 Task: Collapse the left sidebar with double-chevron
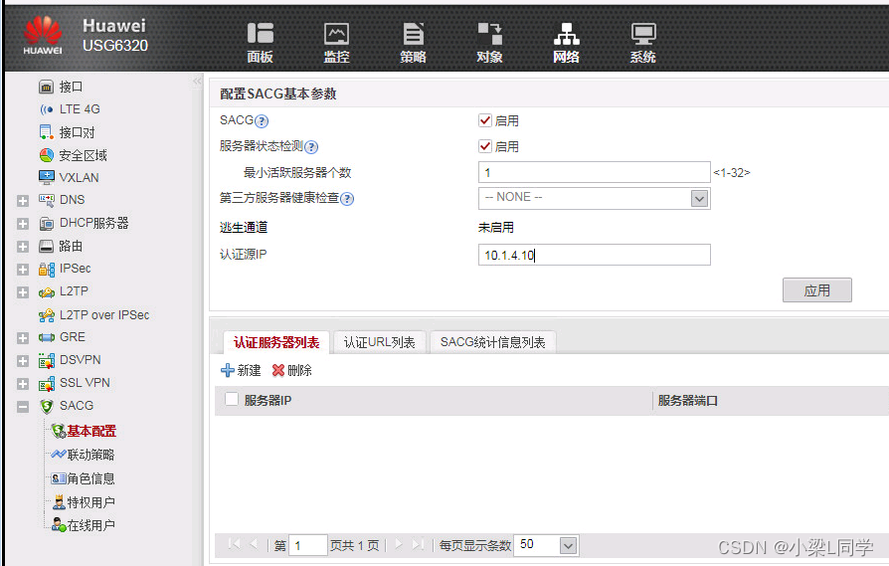[197, 82]
